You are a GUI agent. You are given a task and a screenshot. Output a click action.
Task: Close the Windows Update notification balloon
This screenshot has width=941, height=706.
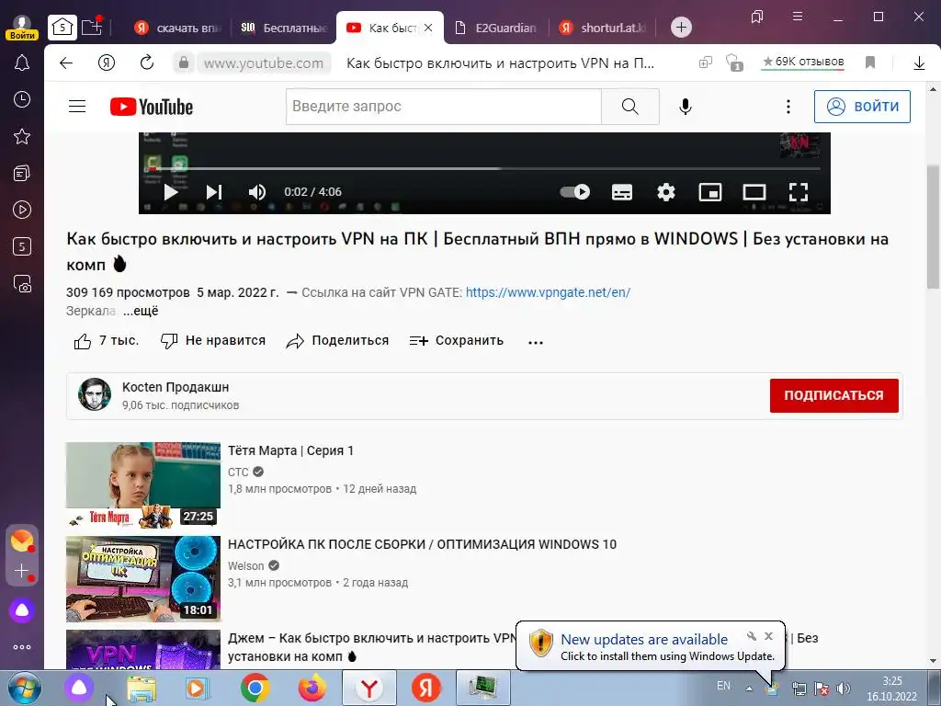click(x=768, y=636)
